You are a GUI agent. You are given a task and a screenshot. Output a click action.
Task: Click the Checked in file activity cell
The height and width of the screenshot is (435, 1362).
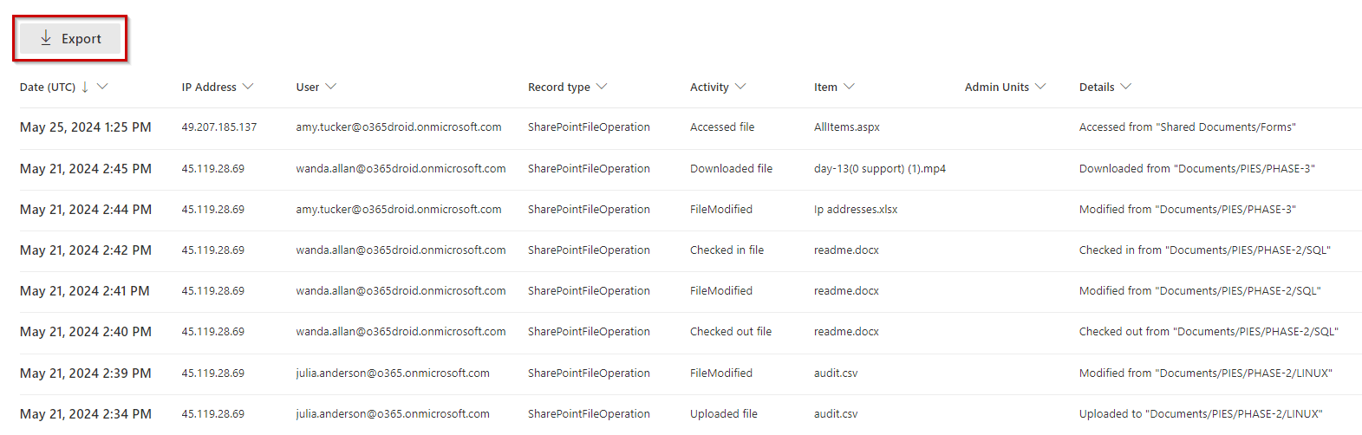click(727, 250)
